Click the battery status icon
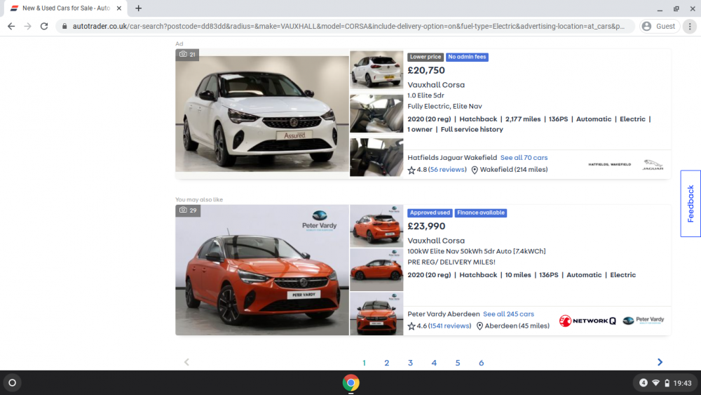 coord(667,383)
